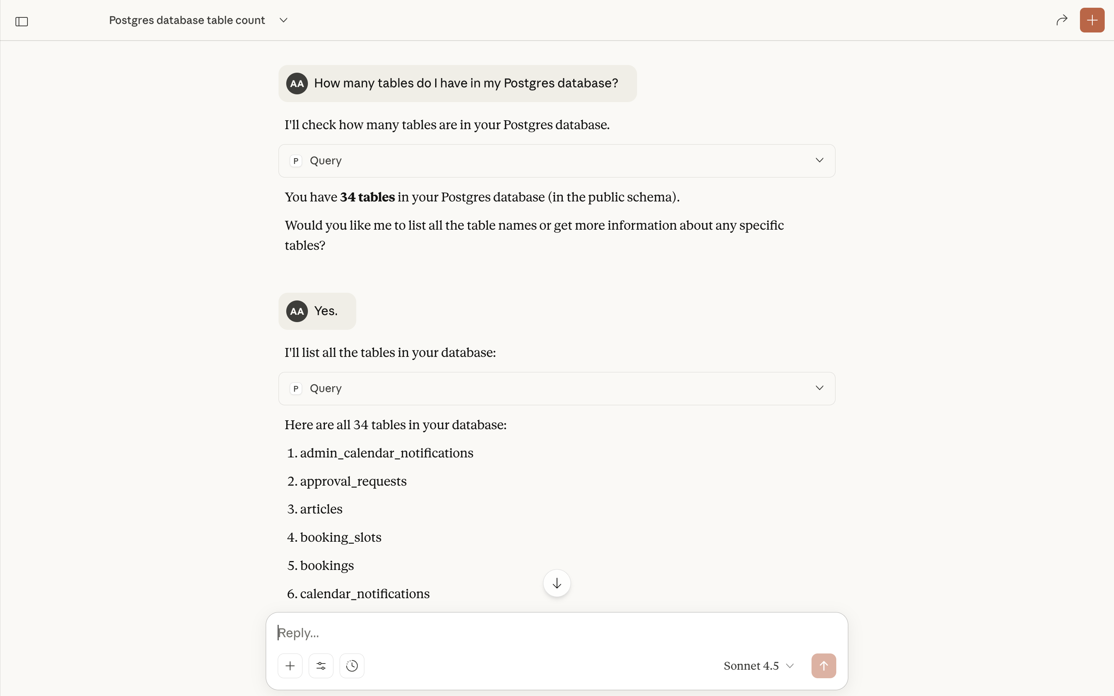This screenshot has height=696, width=1114.
Task: Click the second Query block's P icon
Action: pyautogui.click(x=296, y=389)
